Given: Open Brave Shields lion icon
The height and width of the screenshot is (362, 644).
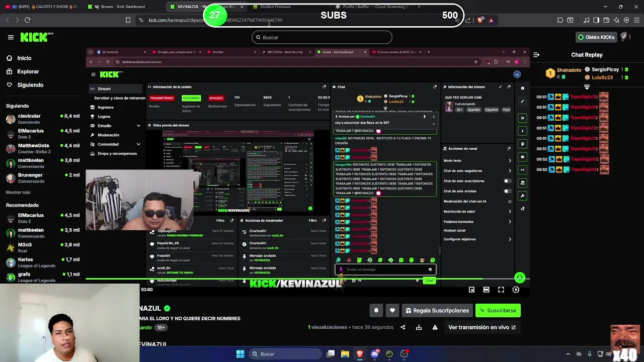Looking at the screenshot, I should click(480, 20).
